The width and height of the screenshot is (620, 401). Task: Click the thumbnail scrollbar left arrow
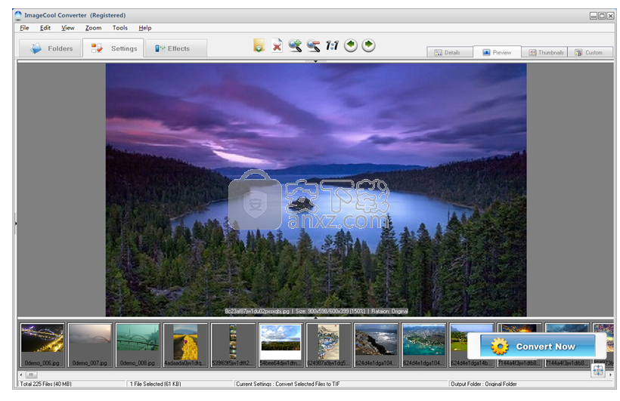pyautogui.click(x=21, y=375)
